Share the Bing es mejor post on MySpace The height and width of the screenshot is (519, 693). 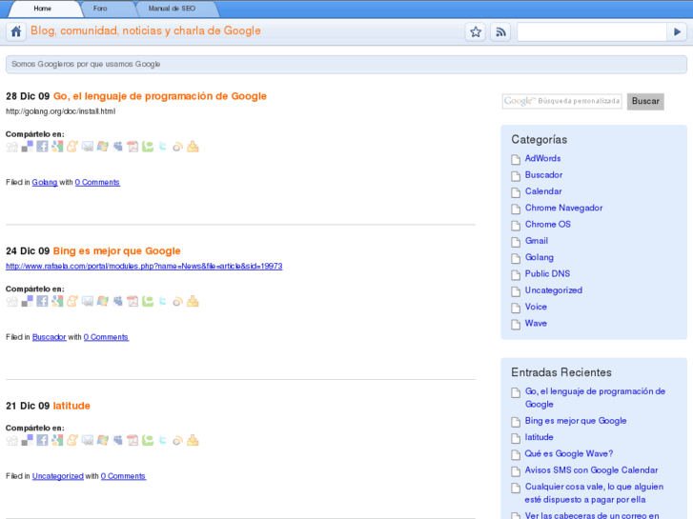point(117,301)
